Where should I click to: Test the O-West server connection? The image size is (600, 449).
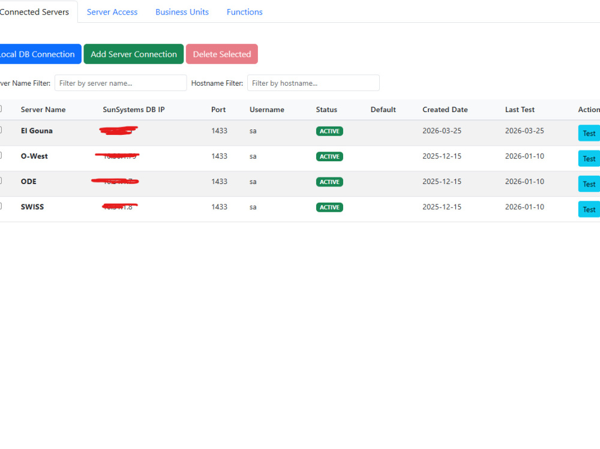tap(589, 158)
